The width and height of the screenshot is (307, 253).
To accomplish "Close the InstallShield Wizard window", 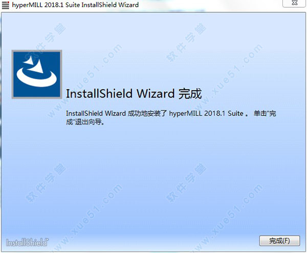I will coord(295,3).
